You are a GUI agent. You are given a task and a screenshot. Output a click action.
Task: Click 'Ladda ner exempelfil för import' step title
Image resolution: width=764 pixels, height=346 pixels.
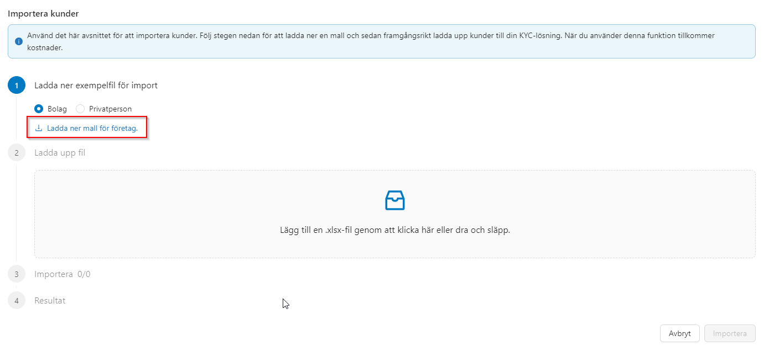96,86
